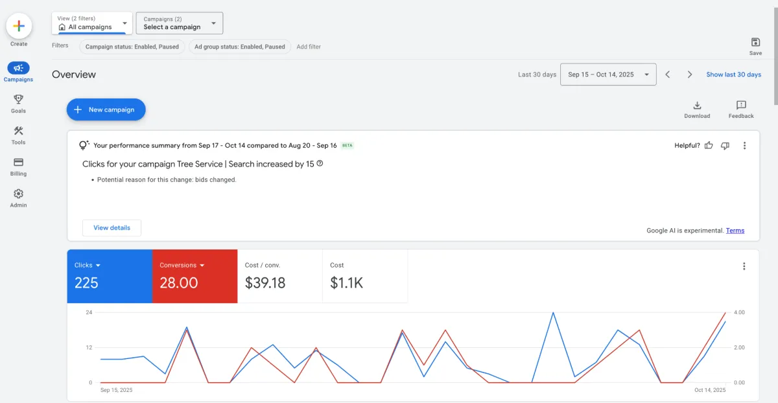The height and width of the screenshot is (403, 778).
Task: Click the New campaign button
Action: click(x=106, y=109)
